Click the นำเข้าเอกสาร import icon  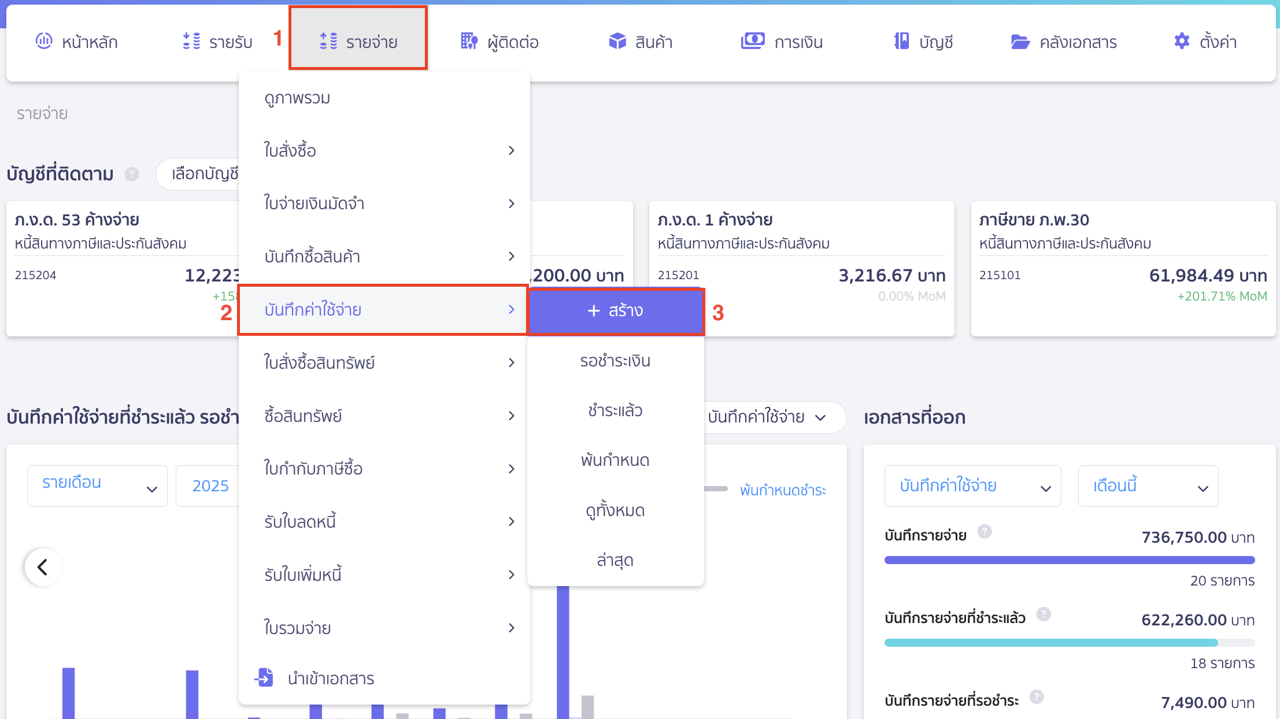pyautogui.click(x=264, y=677)
